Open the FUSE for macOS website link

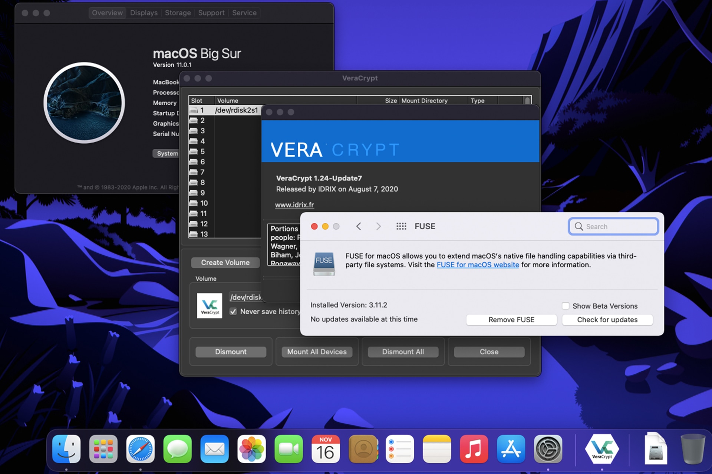point(478,265)
